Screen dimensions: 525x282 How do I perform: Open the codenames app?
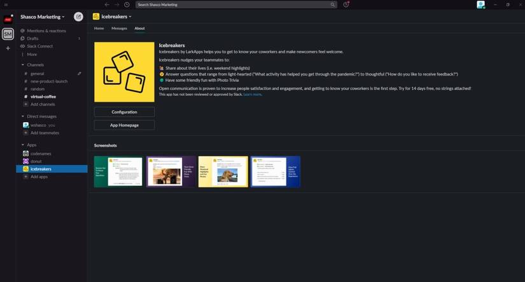tap(41, 154)
